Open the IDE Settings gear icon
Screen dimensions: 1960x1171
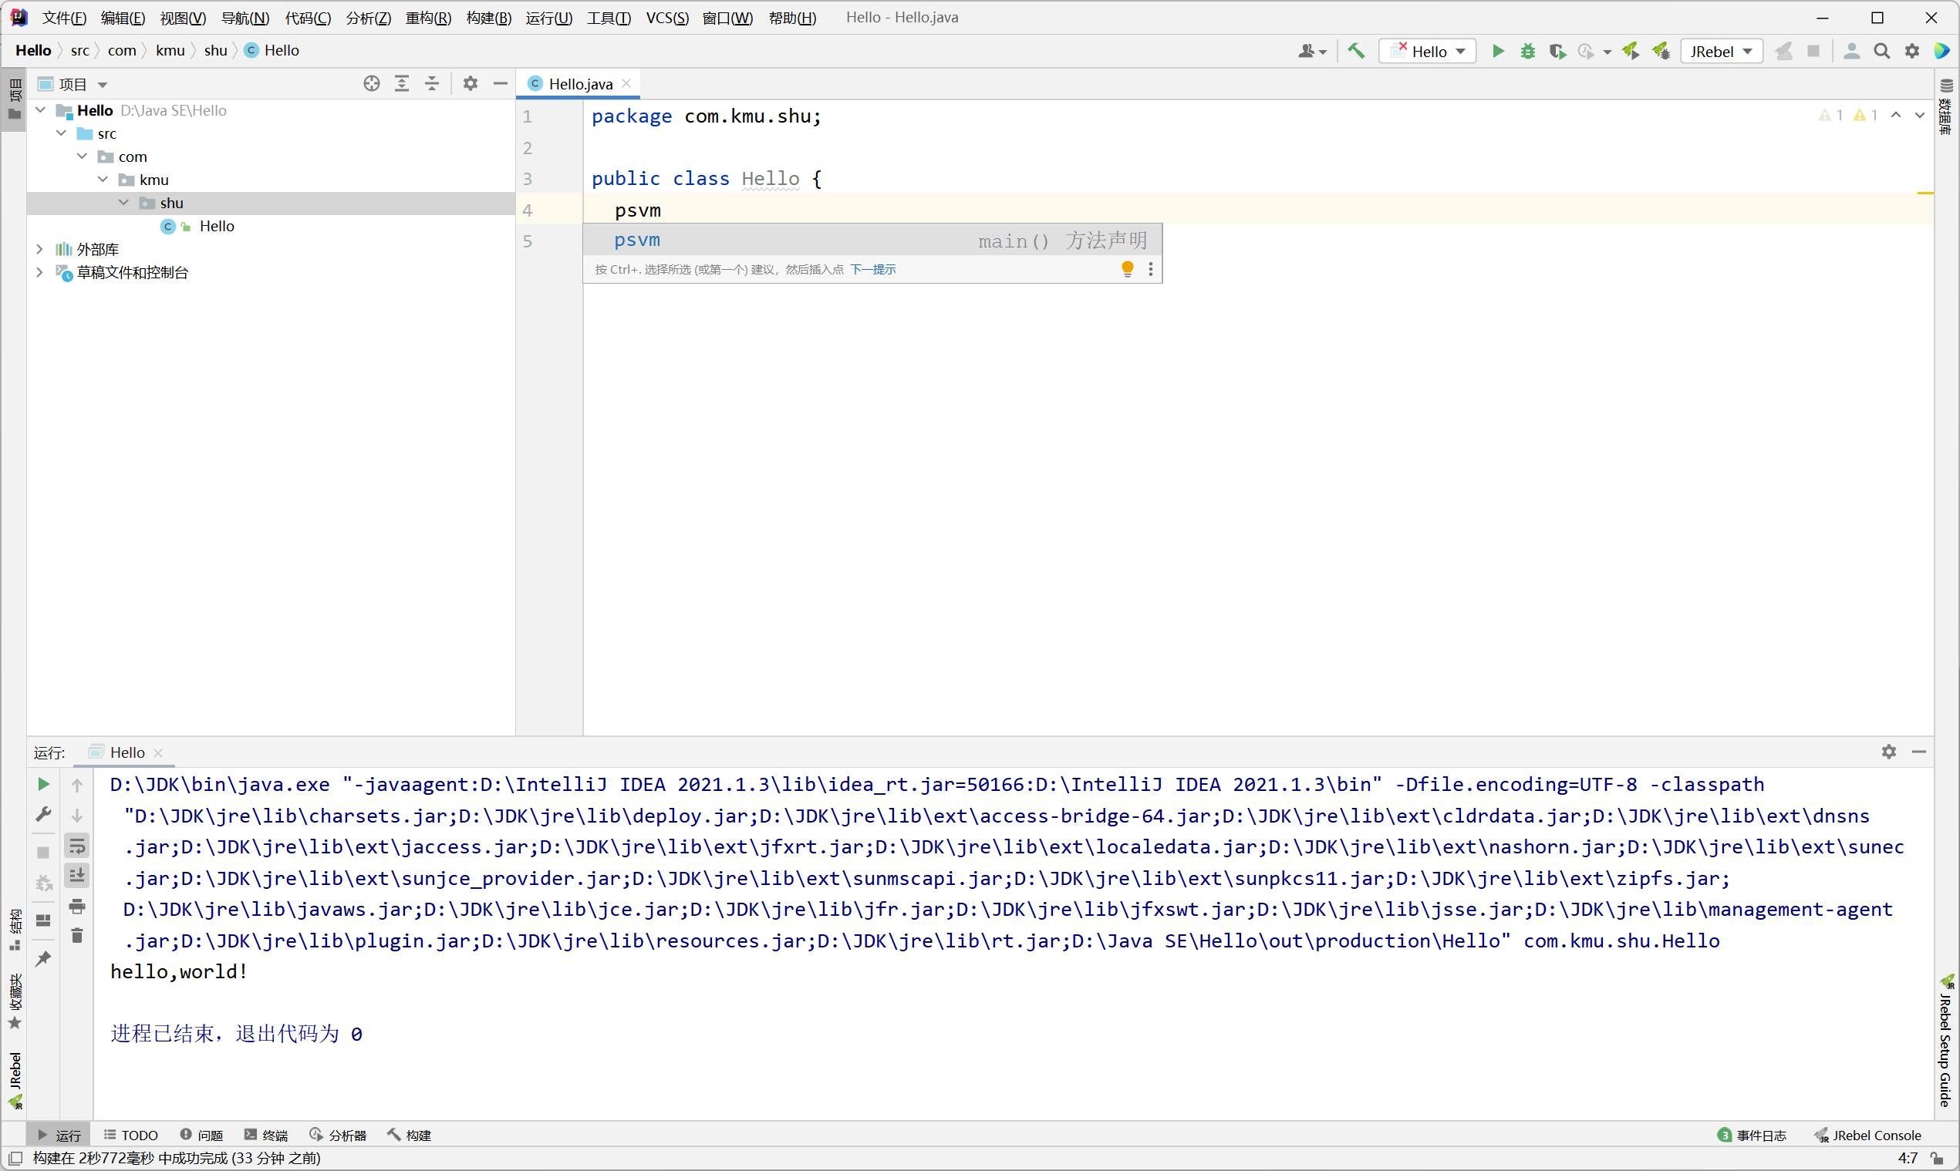pos(1912,51)
